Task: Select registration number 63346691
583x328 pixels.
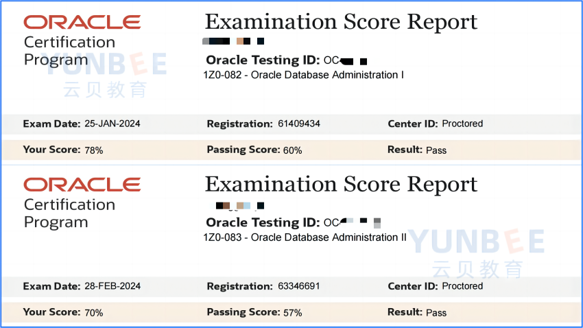Action: tap(299, 286)
